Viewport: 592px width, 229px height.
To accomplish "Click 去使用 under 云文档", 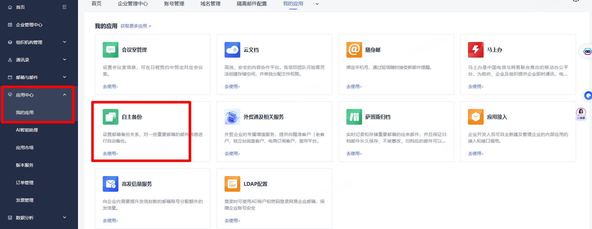I will point(232,86).
